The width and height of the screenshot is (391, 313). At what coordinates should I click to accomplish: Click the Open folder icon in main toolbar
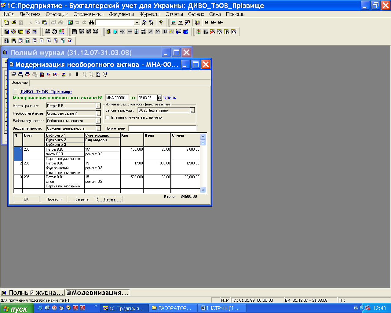(14, 22)
